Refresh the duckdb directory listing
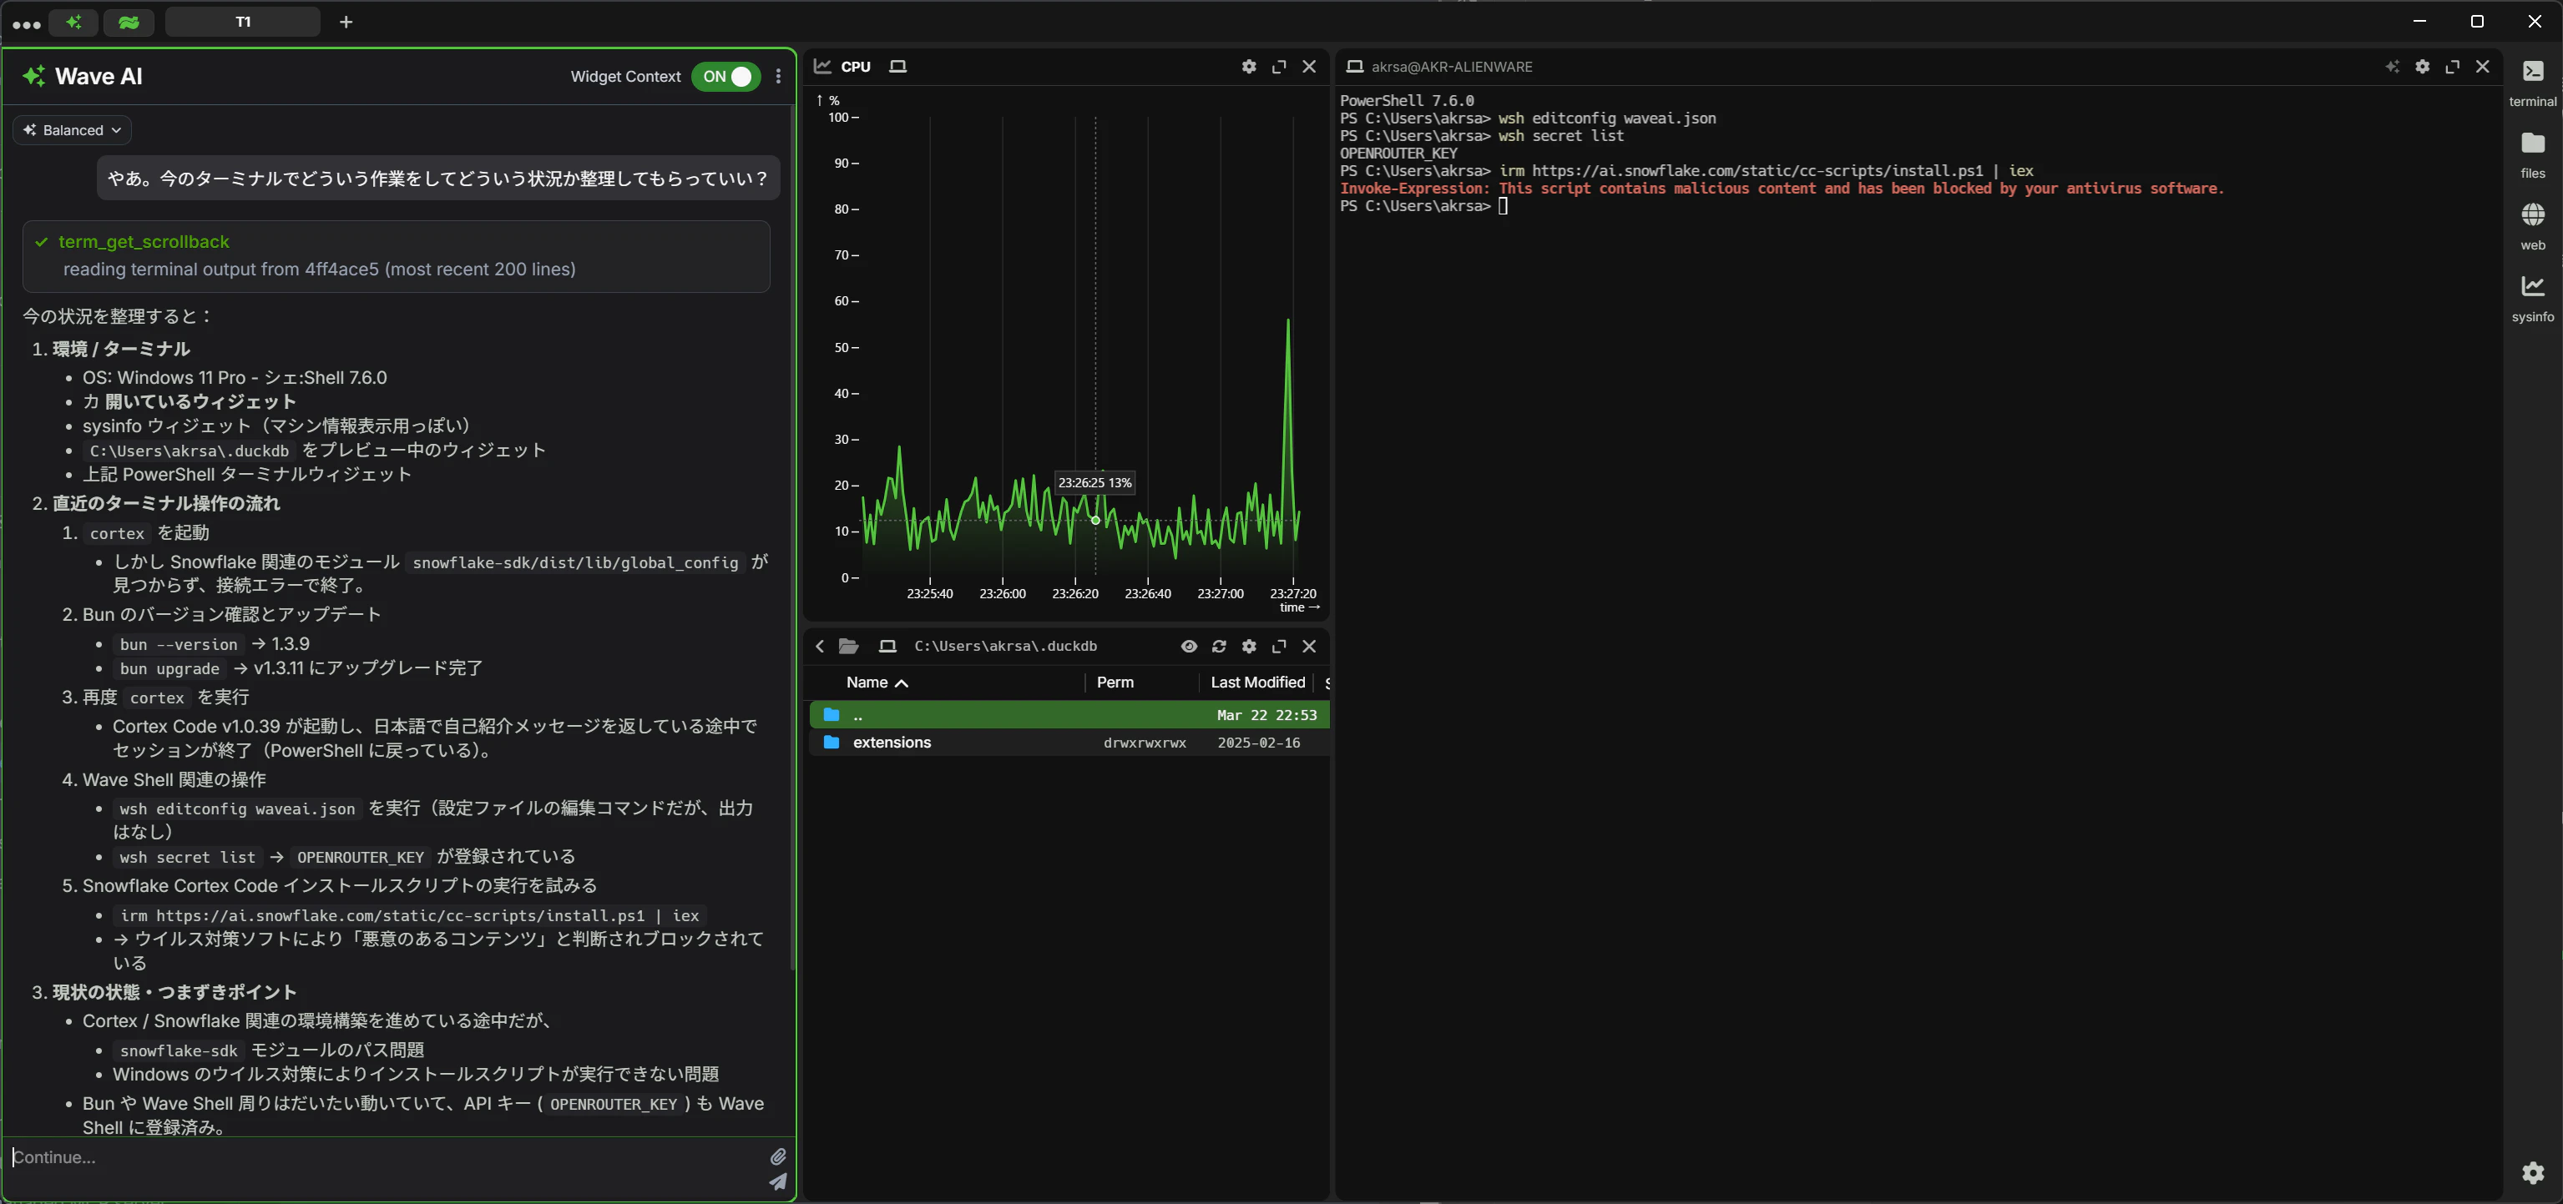Screen dimensions: 2563x1204 (1218, 645)
